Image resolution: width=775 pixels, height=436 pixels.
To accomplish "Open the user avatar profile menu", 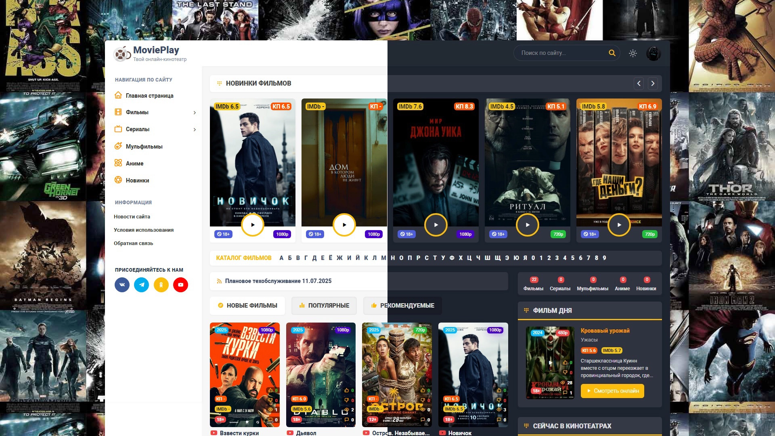I will click(x=654, y=53).
